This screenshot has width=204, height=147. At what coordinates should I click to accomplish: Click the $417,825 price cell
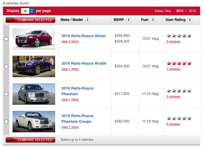tap(122, 94)
